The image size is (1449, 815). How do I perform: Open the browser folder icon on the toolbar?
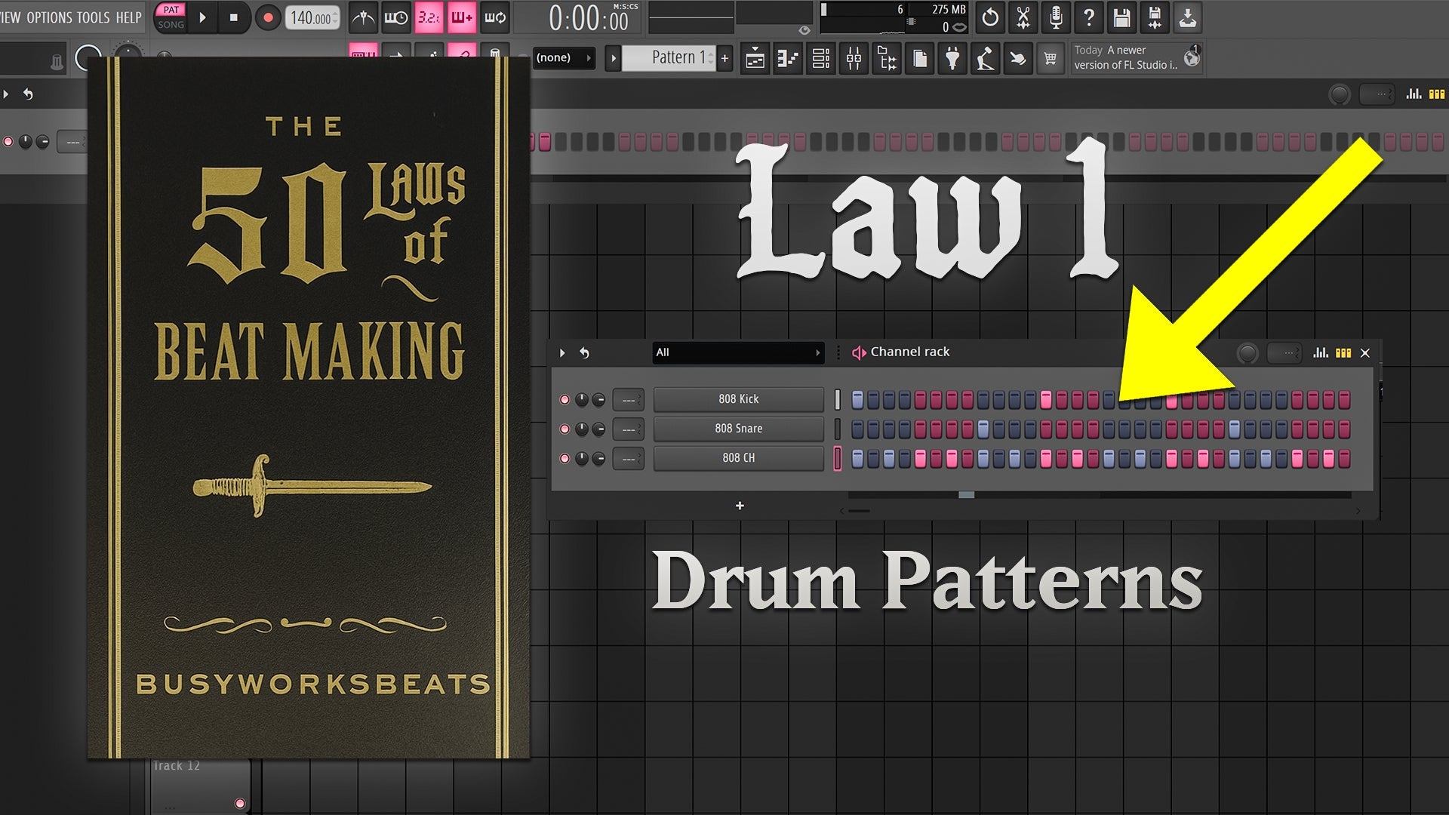coord(887,58)
